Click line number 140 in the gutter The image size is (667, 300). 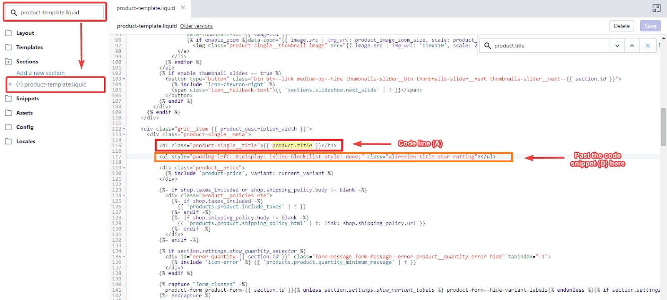point(117,285)
